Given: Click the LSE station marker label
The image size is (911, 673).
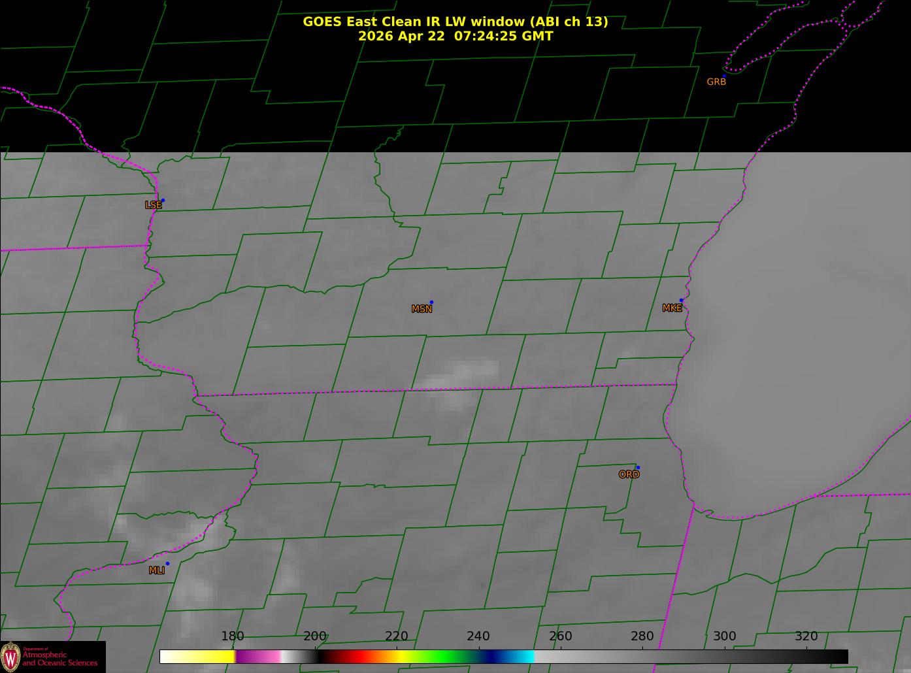Looking at the screenshot, I should [153, 205].
